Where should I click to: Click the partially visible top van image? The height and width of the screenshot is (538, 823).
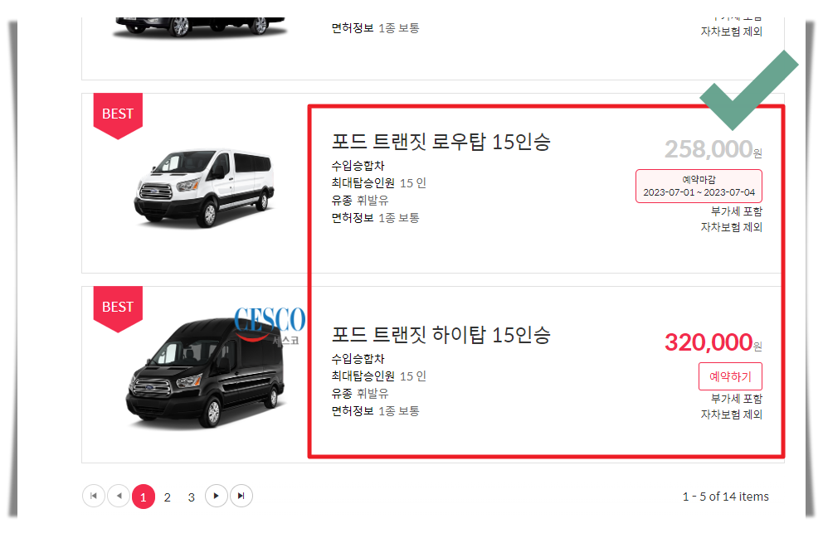coord(199,27)
